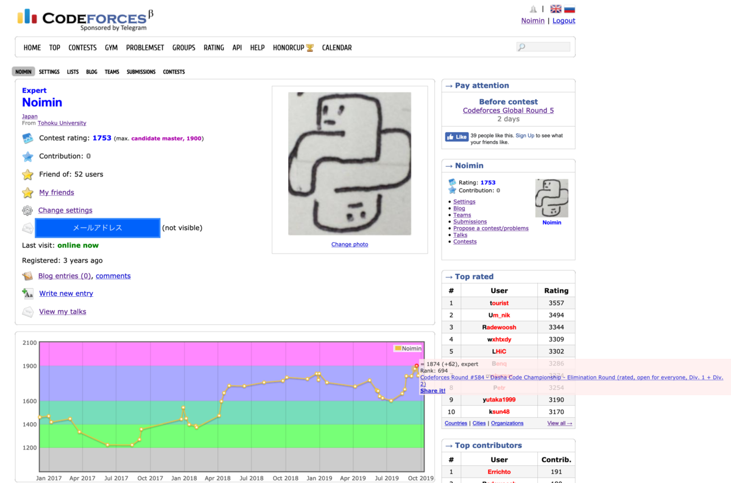Open Errichto profile in Top contributors
731x483 pixels.
(x=499, y=472)
